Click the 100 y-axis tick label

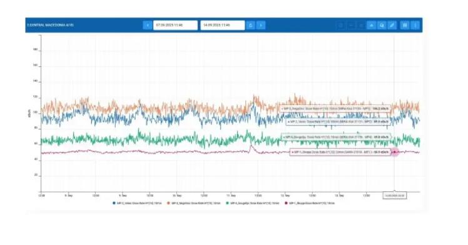point(35,112)
